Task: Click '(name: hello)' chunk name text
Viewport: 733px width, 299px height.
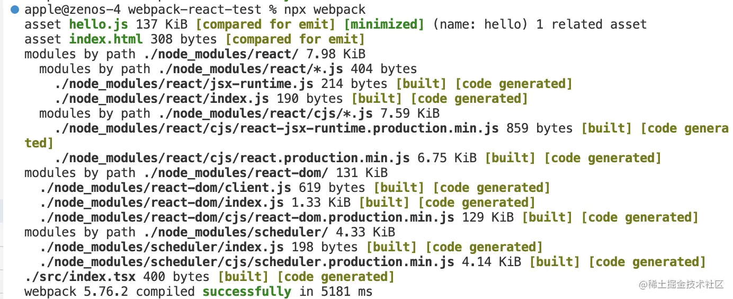Action: 480,24
